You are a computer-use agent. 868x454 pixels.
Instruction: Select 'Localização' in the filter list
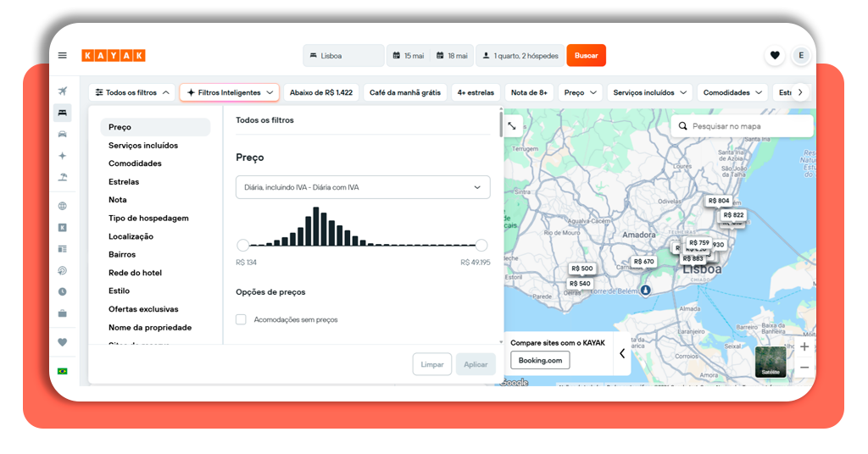pos(131,236)
